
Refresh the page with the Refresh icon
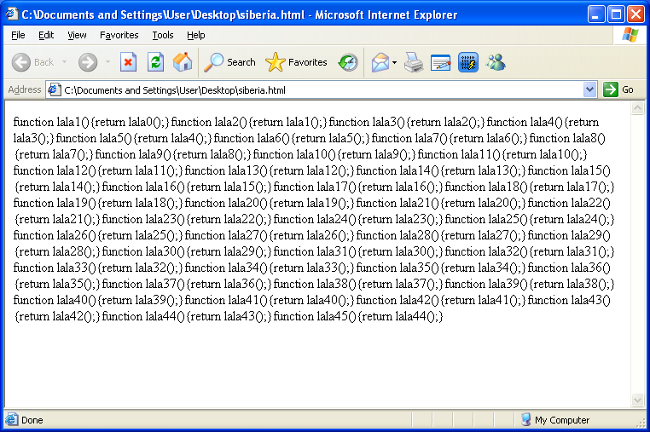coord(155,62)
